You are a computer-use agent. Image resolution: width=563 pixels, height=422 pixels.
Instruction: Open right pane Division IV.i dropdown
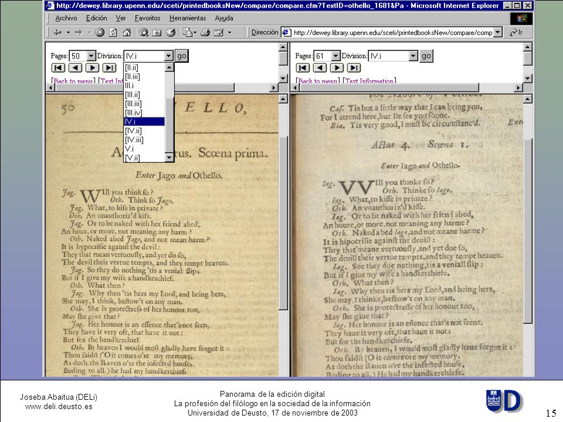[x=413, y=56]
